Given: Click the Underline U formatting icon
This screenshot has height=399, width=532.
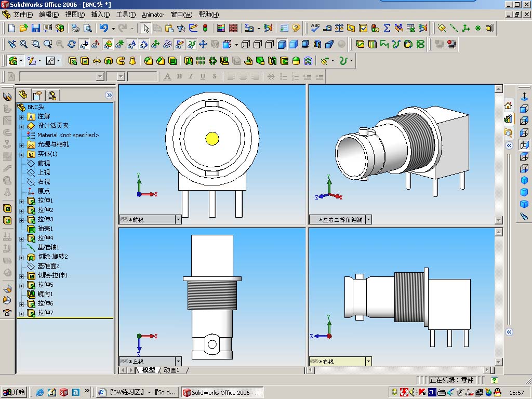Looking at the screenshot, I should 203,76.
